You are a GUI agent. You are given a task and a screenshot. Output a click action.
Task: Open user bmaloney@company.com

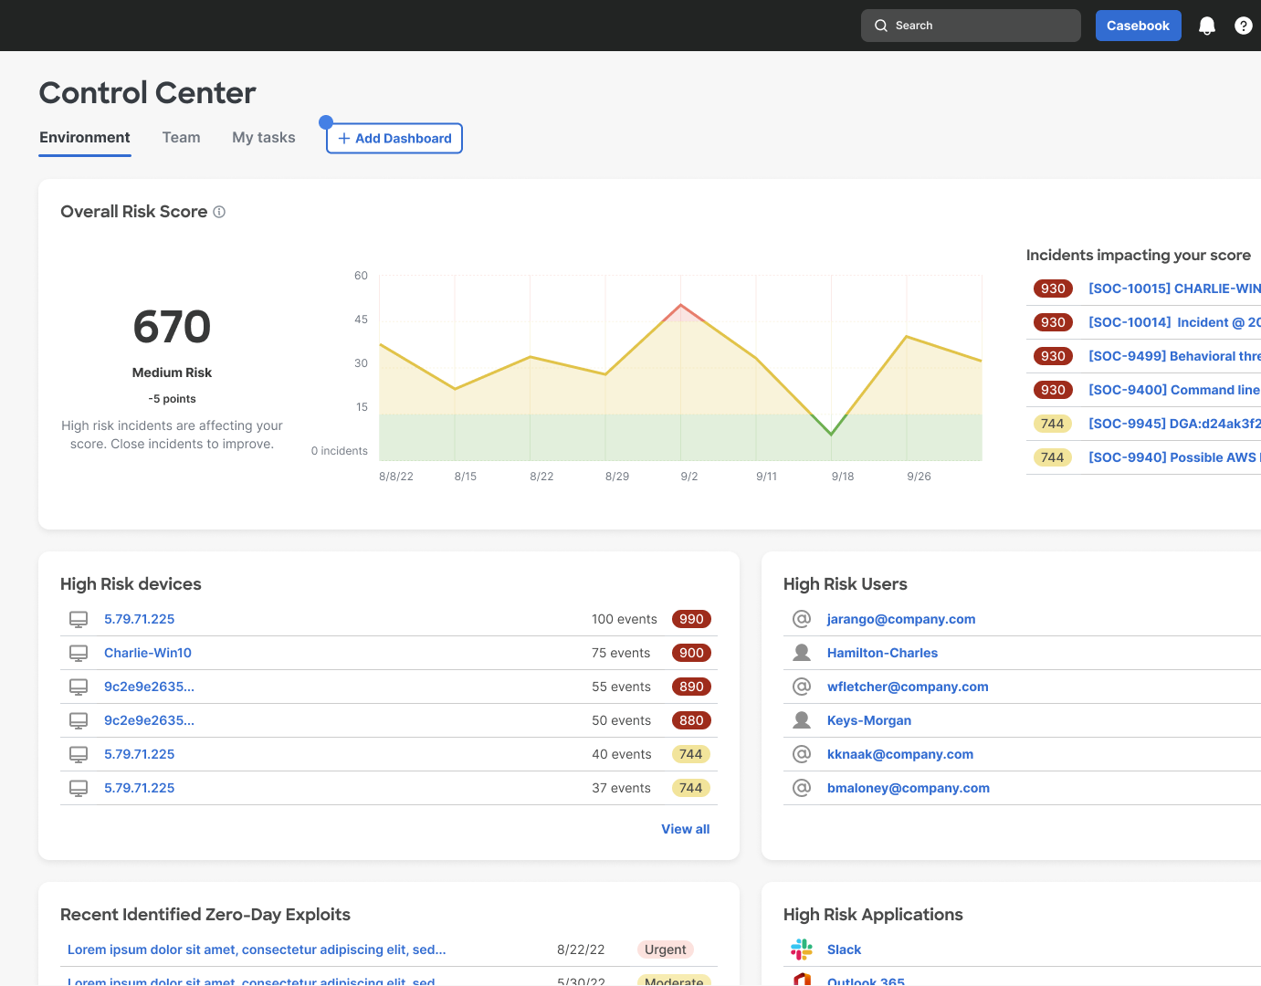(909, 788)
